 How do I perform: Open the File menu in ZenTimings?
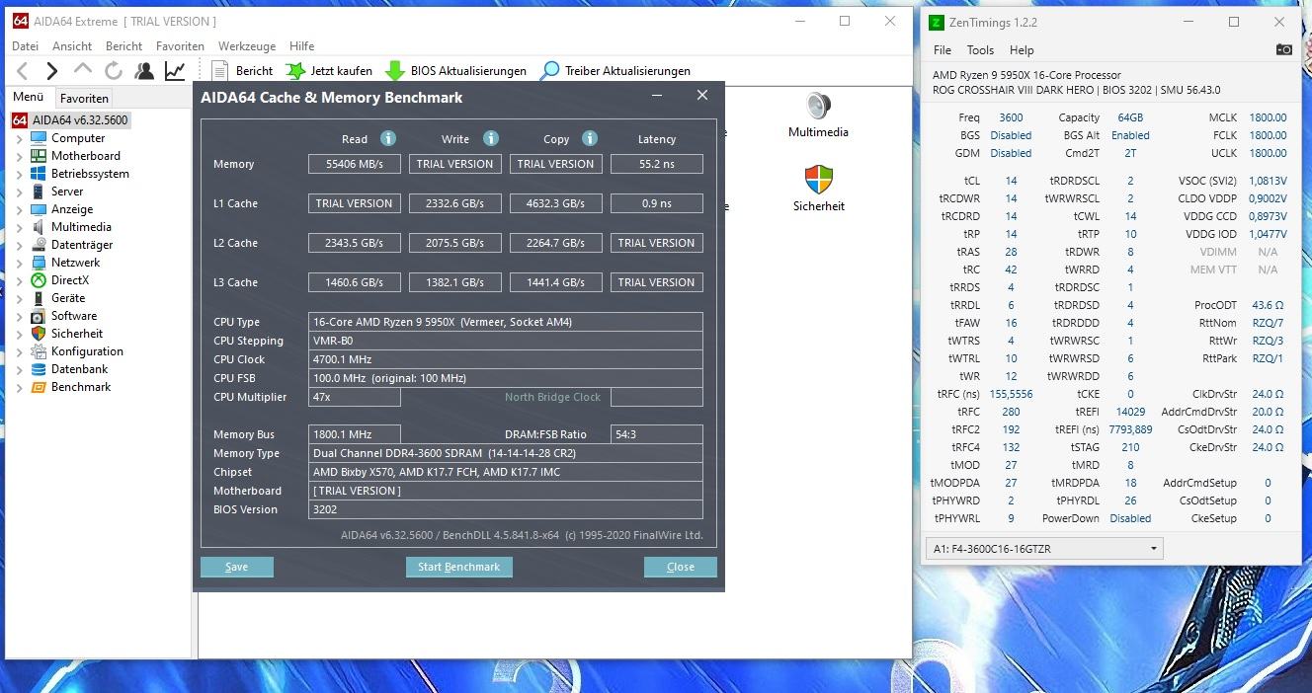(943, 49)
